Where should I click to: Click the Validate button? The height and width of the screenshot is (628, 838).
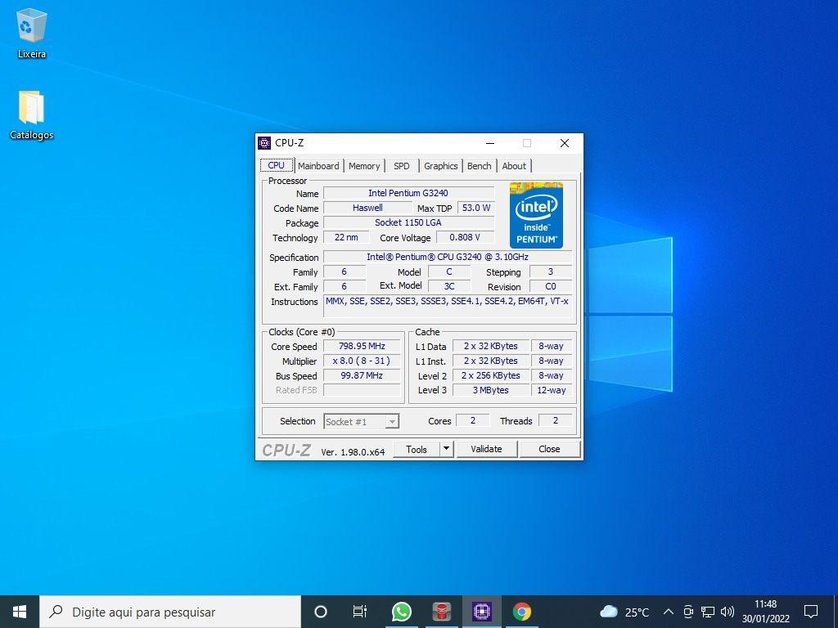tap(486, 449)
